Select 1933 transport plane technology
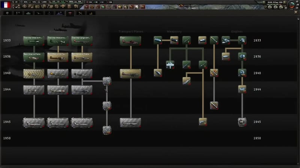This screenshot has height=168, width=300. (x=130, y=41)
